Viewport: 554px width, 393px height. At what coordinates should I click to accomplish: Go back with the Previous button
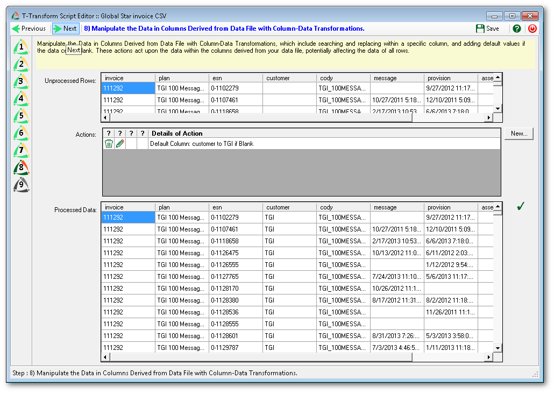tap(29, 29)
